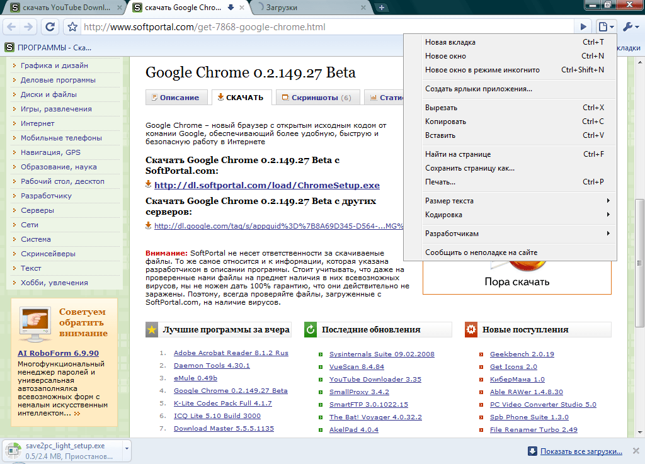Viewport: 645px width, 464px height.
Task: Click the yellow star best programs icon
Action: click(x=152, y=330)
